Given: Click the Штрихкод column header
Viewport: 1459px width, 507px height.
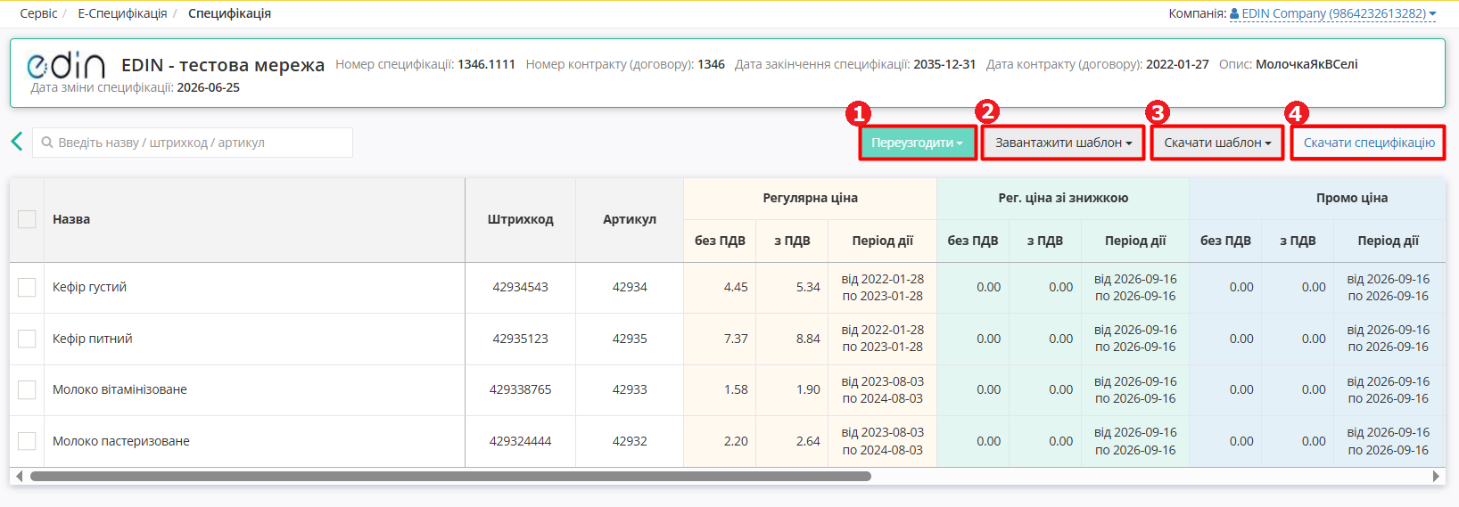Looking at the screenshot, I should tap(521, 219).
